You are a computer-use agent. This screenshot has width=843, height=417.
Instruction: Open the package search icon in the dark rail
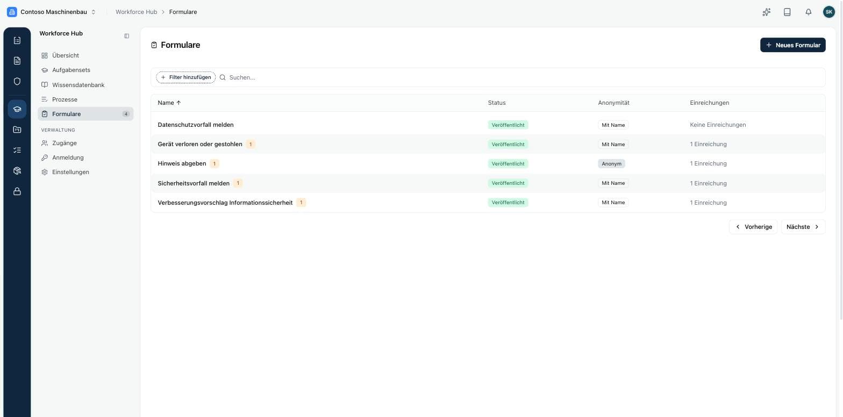[x=17, y=171]
